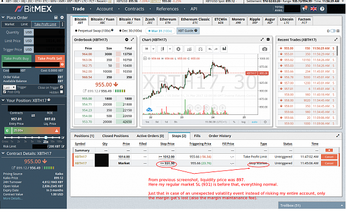Enable the Hidden order checkbox
The height and width of the screenshot is (212, 346).
click(61, 92)
